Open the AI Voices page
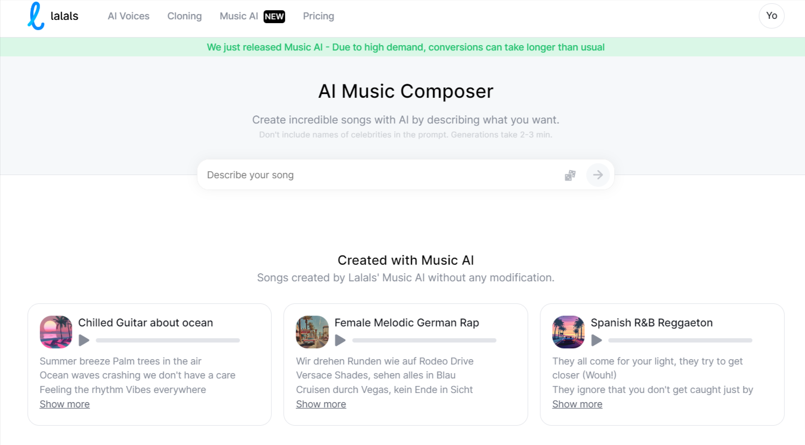Image resolution: width=805 pixels, height=445 pixels. click(x=128, y=16)
